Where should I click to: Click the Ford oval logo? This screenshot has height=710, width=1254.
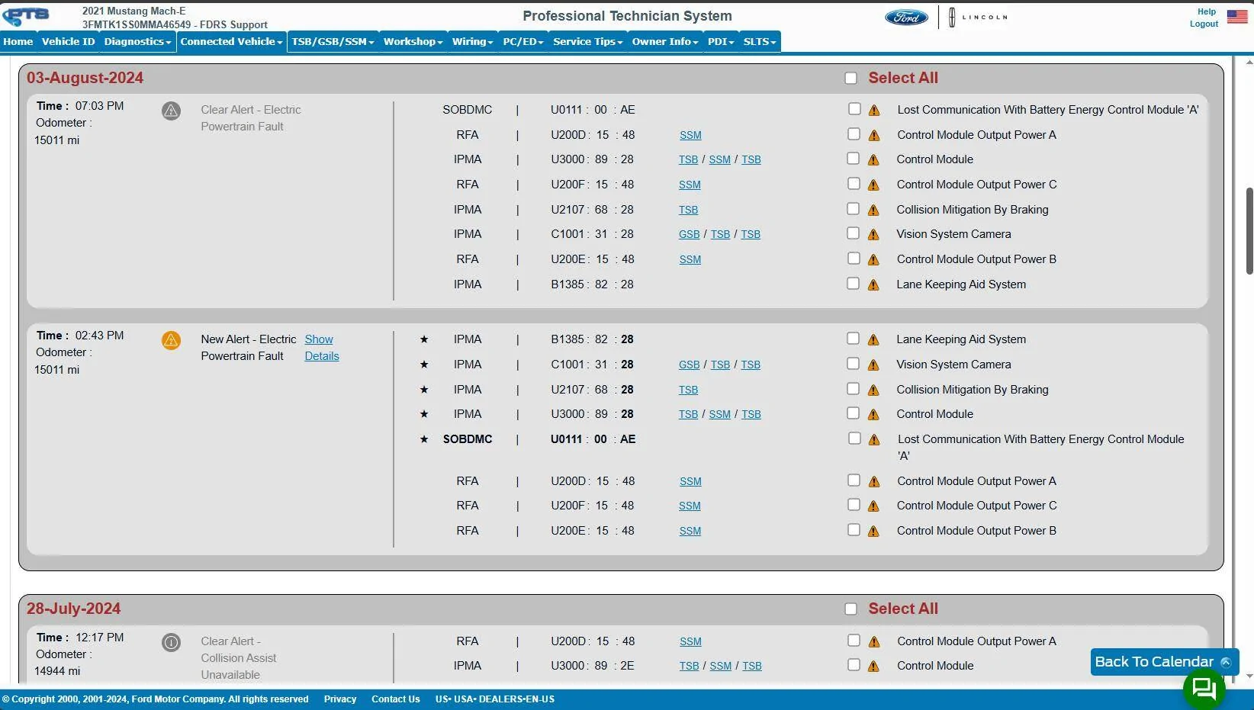pos(906,17)
